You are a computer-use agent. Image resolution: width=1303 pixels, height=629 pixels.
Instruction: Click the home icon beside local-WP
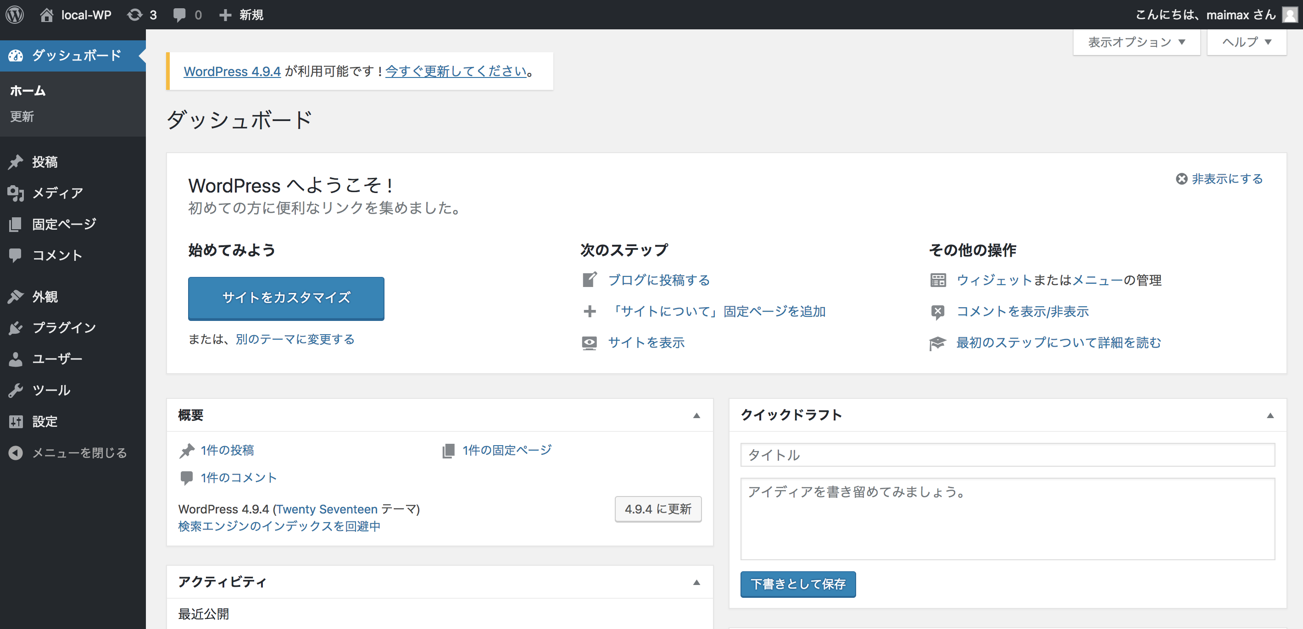point(46,15)
